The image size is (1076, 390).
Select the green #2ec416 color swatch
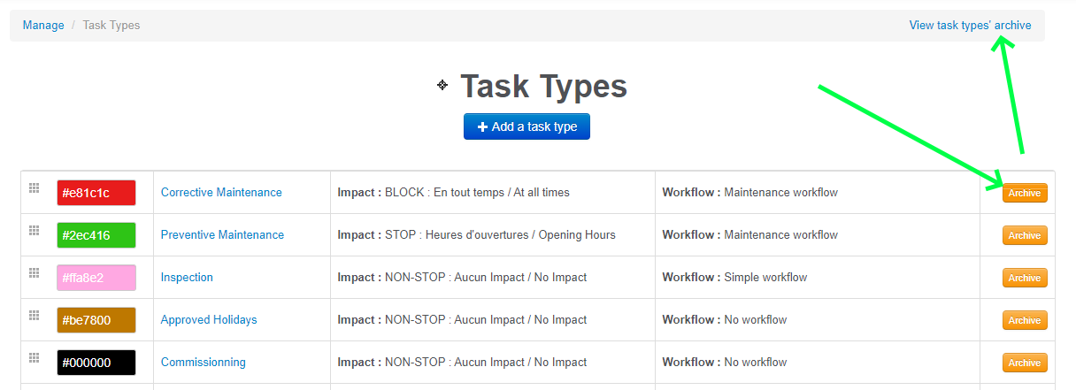click(x=96, y=235)
